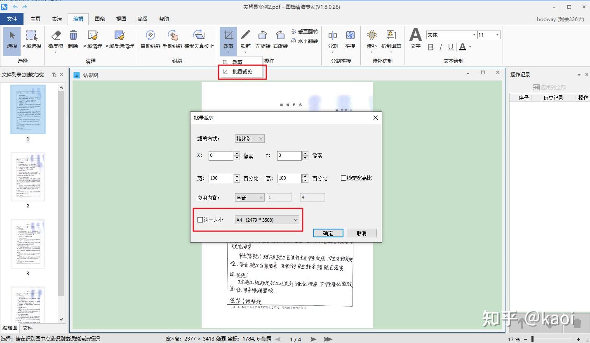Use the 区域清理 area clean tool

[92, 40]
